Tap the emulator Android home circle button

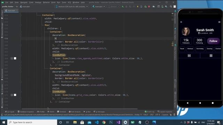tap(200, 103)
